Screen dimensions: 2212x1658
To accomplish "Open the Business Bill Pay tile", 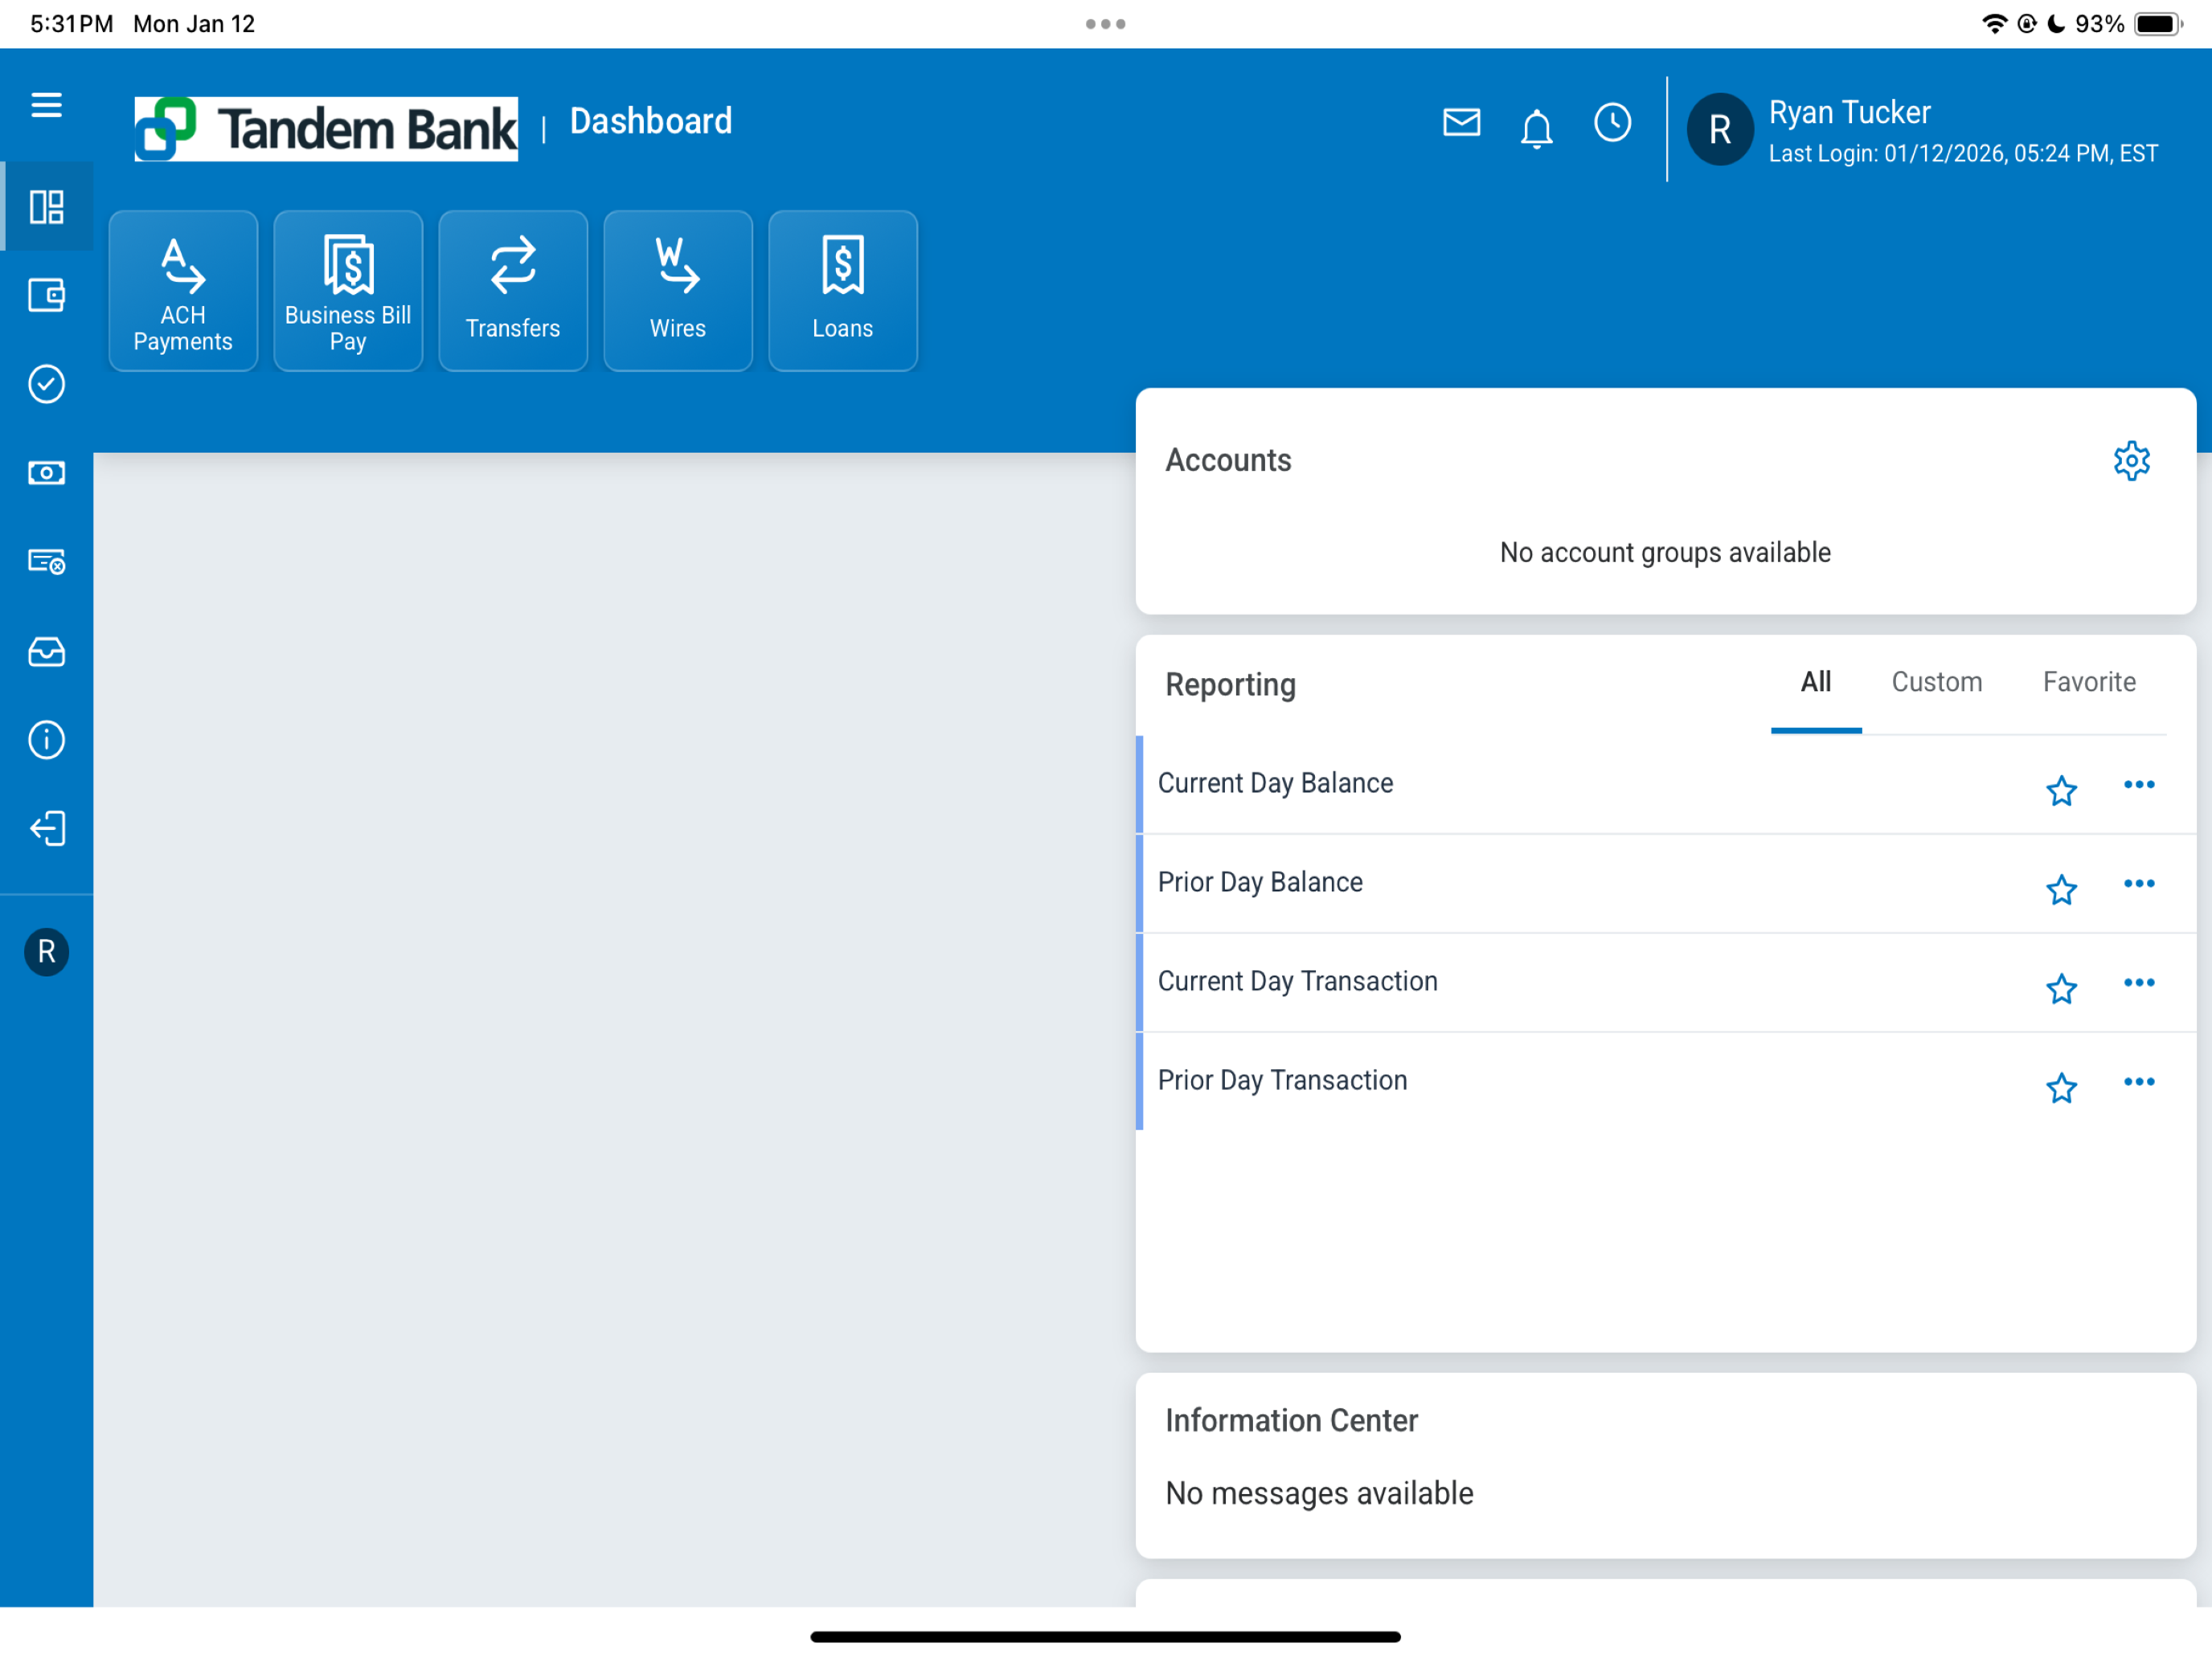I will pos(348,291).
